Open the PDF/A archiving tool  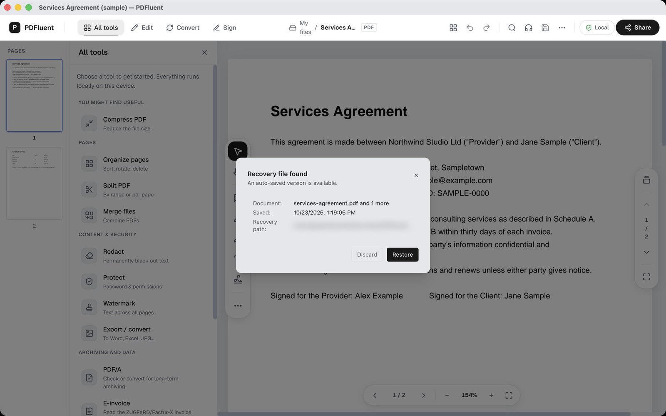[x=144, y=378]
